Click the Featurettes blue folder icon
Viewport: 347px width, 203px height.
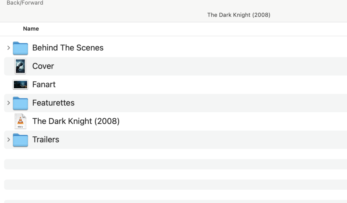(x=20, y=103)
